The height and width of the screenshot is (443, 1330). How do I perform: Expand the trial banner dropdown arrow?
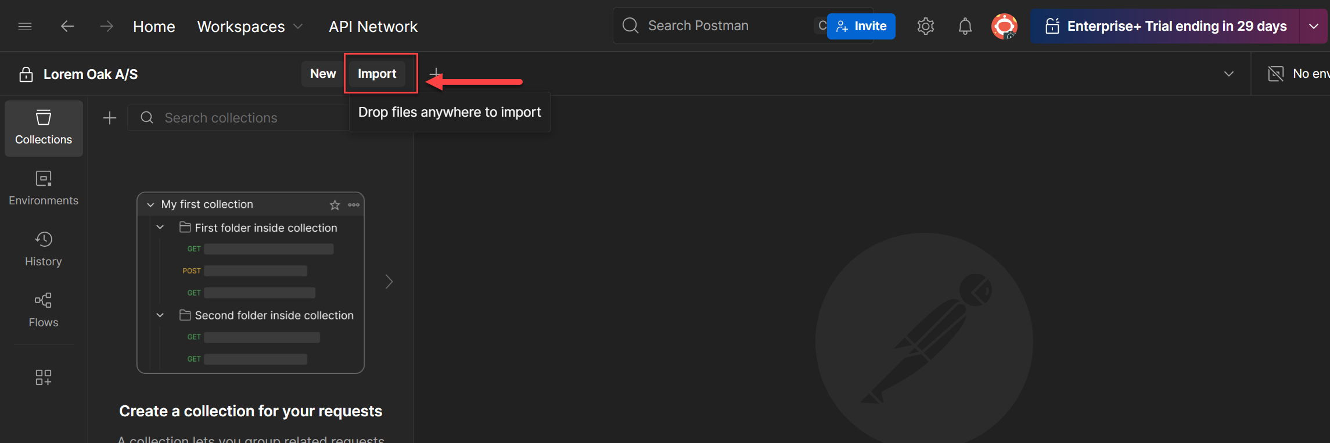click(1314, 26)
